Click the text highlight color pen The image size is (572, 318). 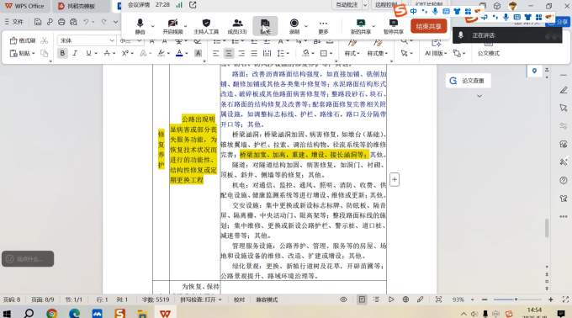tap(162, 53)
